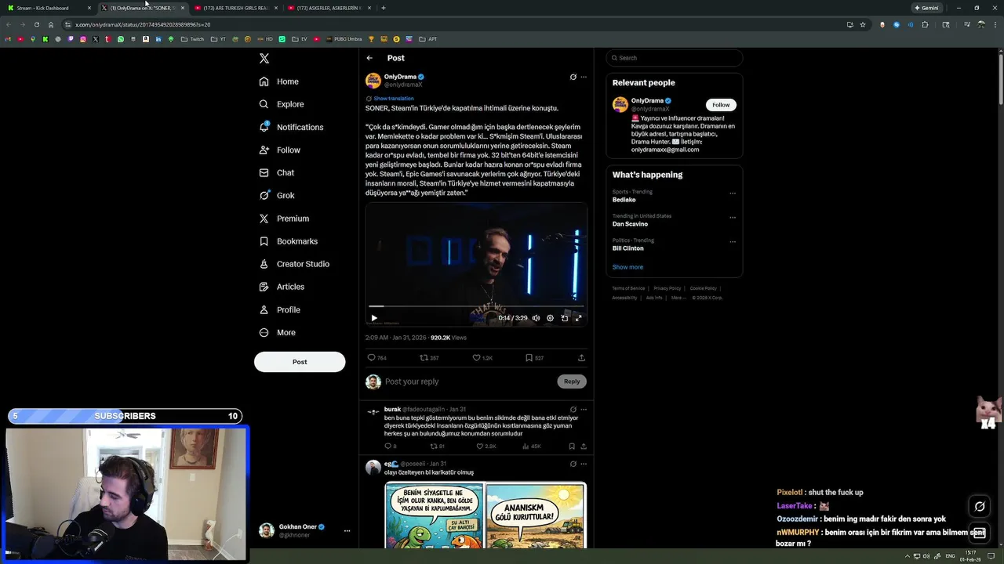Image resolution: width=1004 pixels, height=564 pixels.
Task: Reload the page
Action: [36, 24]
